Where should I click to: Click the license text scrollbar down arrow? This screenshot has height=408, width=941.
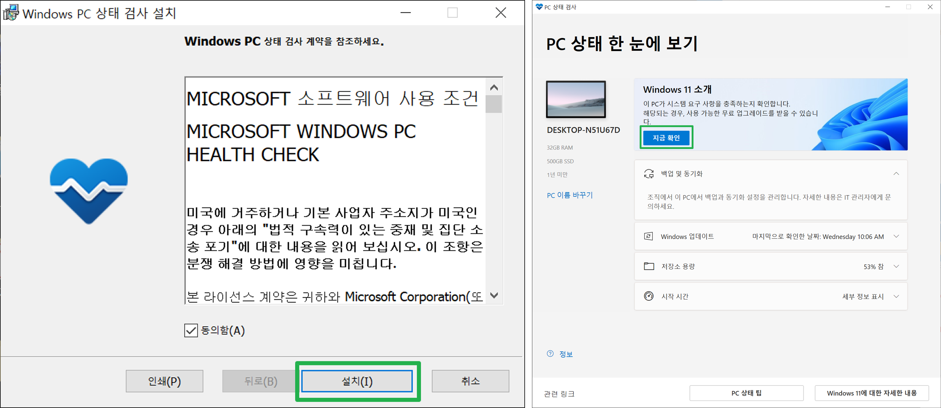click(494, 295)
